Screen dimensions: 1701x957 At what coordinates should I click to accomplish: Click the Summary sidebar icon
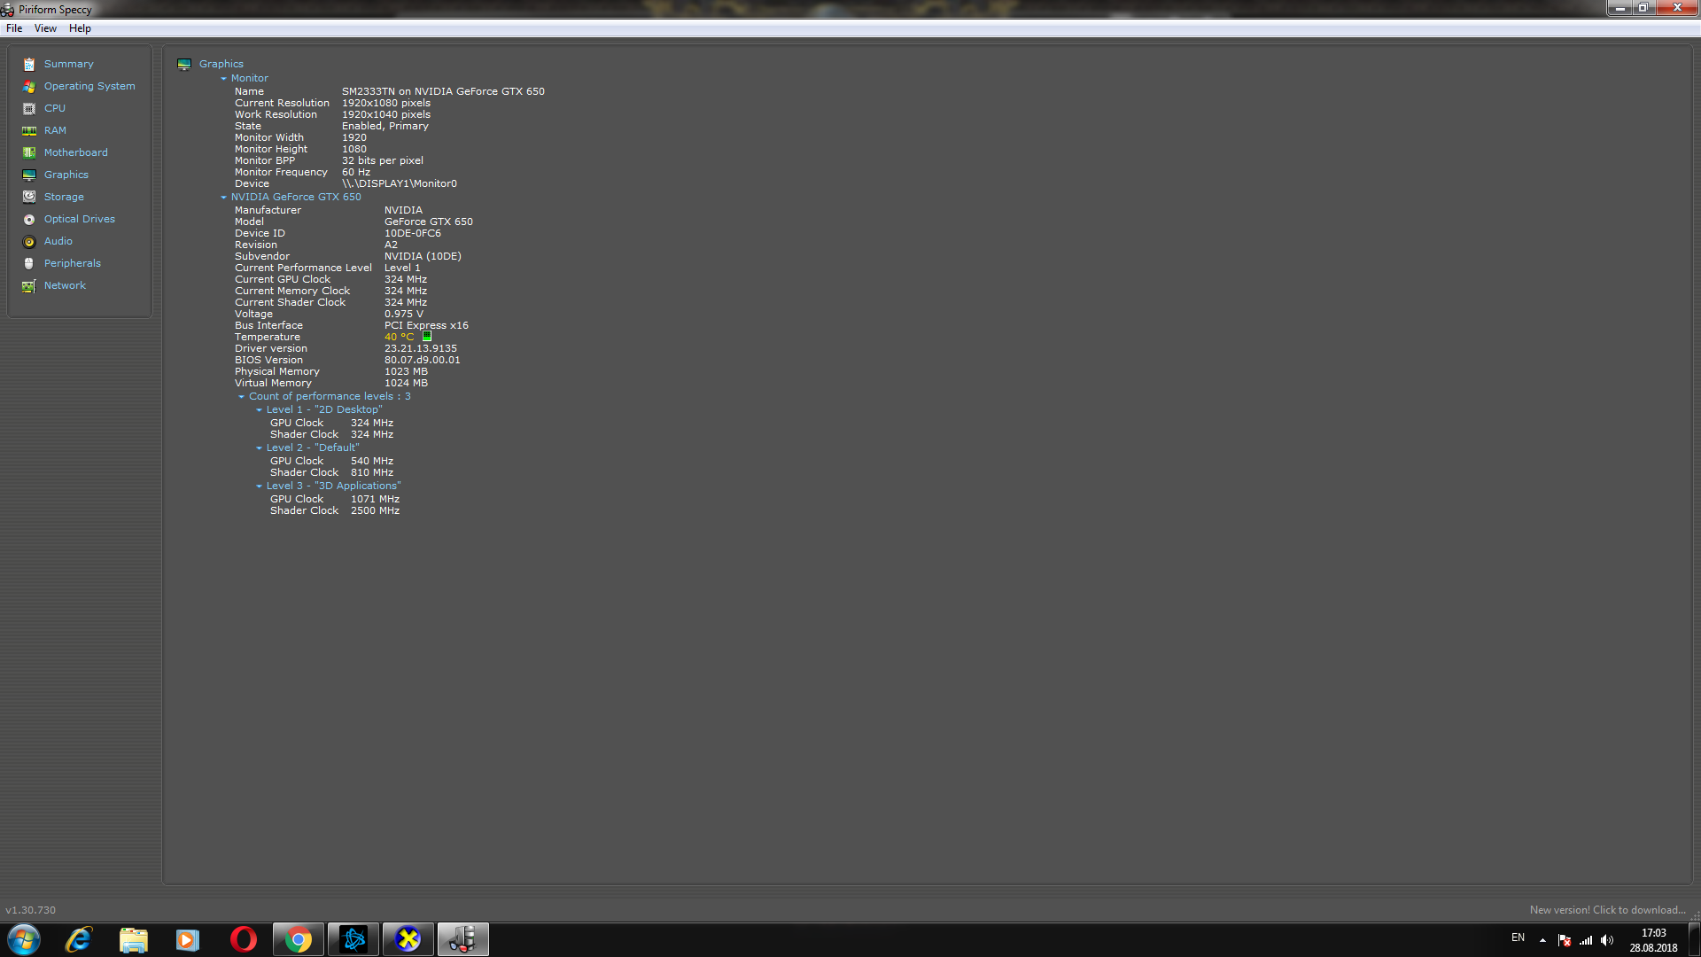[29, 64]
